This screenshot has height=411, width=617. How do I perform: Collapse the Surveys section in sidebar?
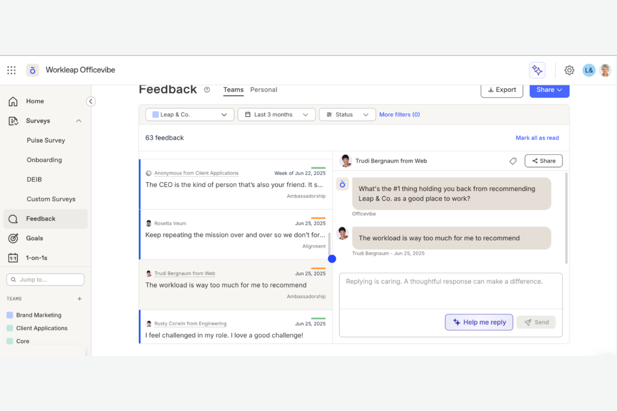point(79,121)
